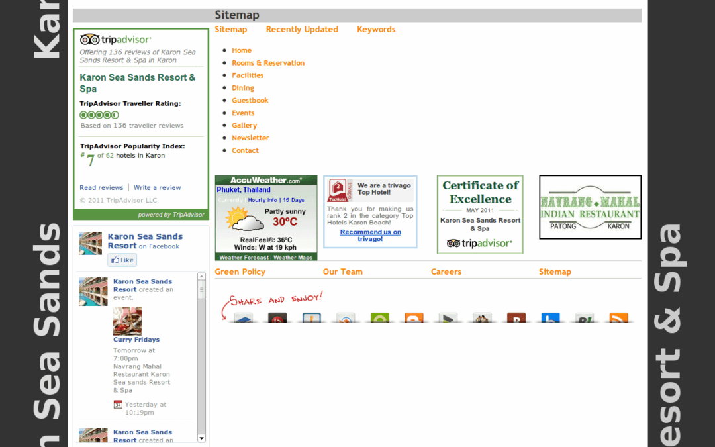
Task: Share via the white icon with orange circle
Action: [x=346, y=318]
